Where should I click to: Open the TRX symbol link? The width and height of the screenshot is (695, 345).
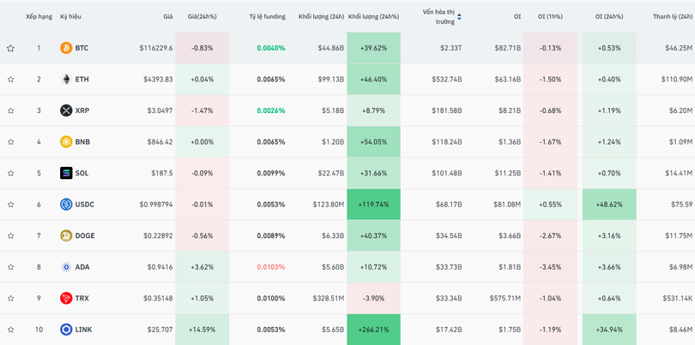(82, 298)
